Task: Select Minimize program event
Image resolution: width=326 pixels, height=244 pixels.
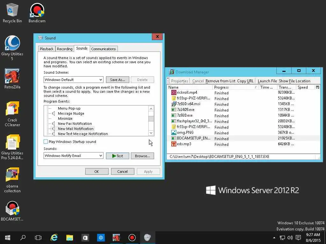Action: pos(65,119)
